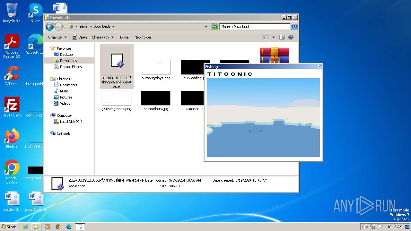The height and width of the screenshot is (231, 411).
Task: Expand the views options arrow
Action: [x=273, y=37]
